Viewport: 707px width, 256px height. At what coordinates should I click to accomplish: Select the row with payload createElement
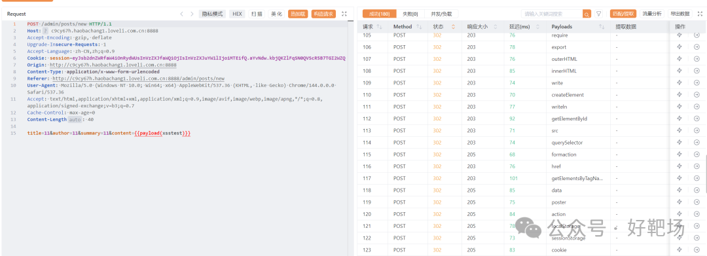(x=532, y=95)
